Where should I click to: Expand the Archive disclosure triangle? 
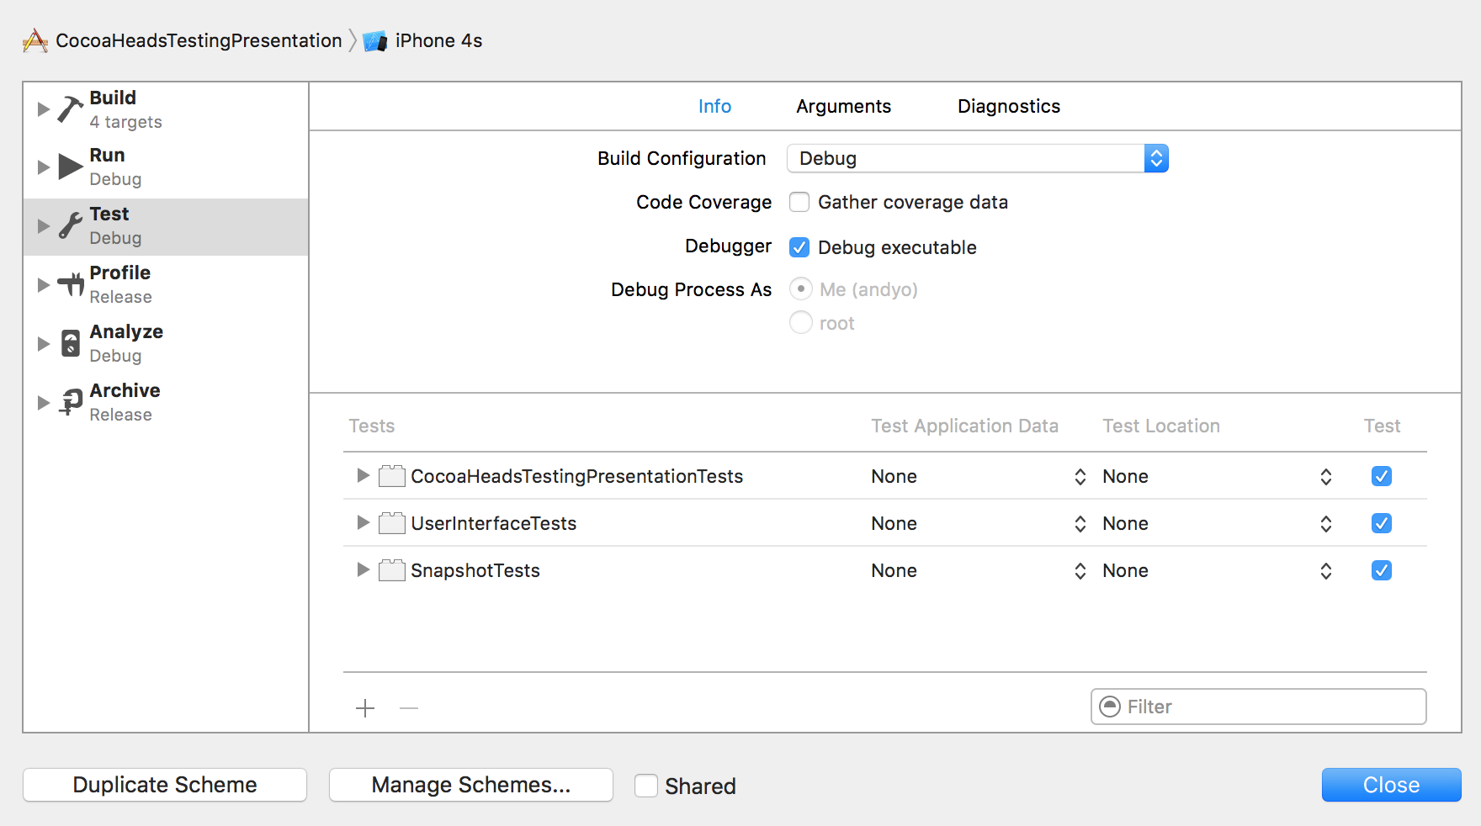tap(44, 403)
